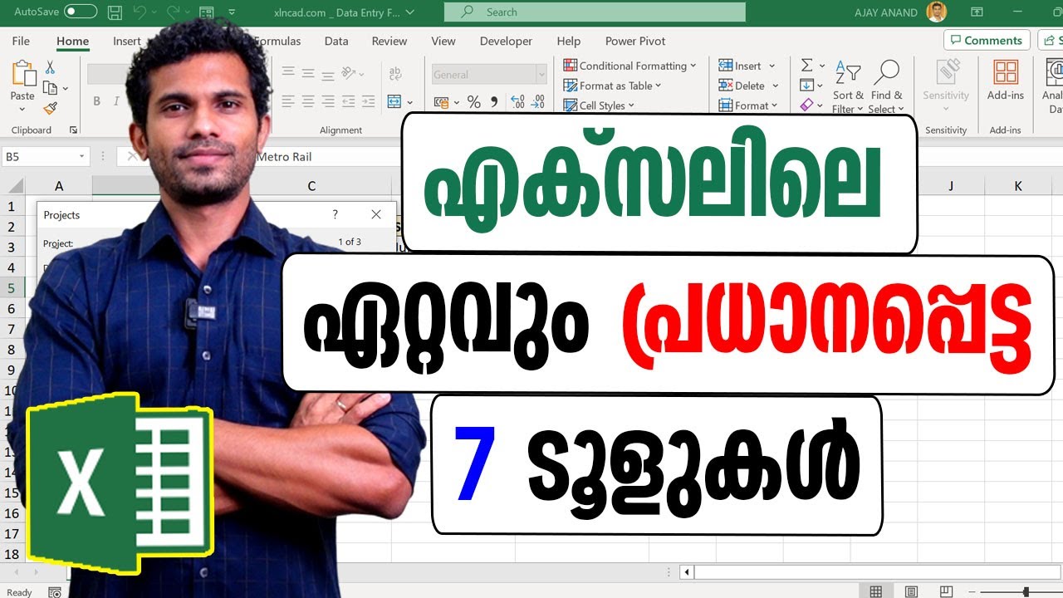
Task: Open Conditional Formatting menu
Action: point(630,66)
